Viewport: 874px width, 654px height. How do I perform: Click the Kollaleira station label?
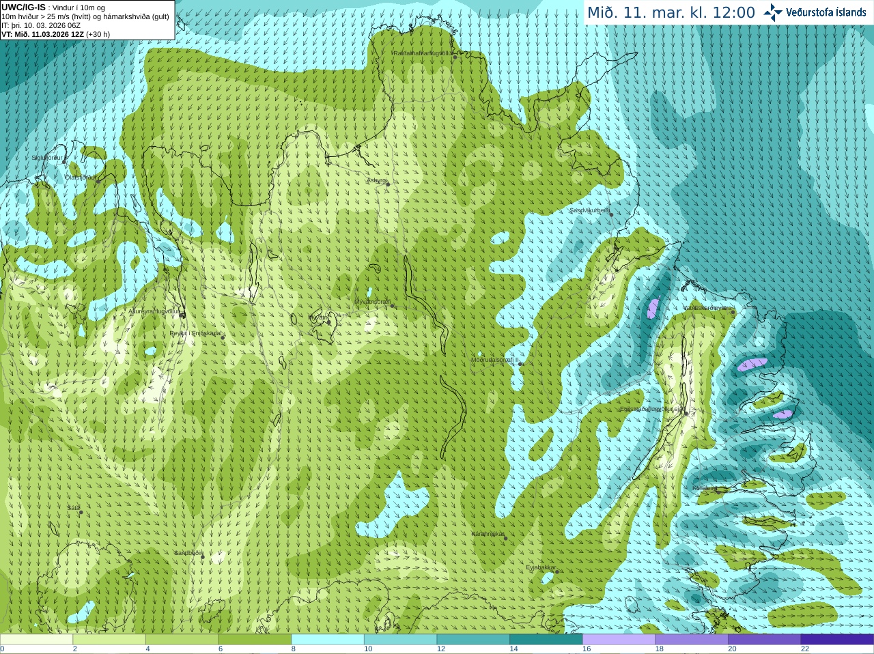[x=705, y=488]
